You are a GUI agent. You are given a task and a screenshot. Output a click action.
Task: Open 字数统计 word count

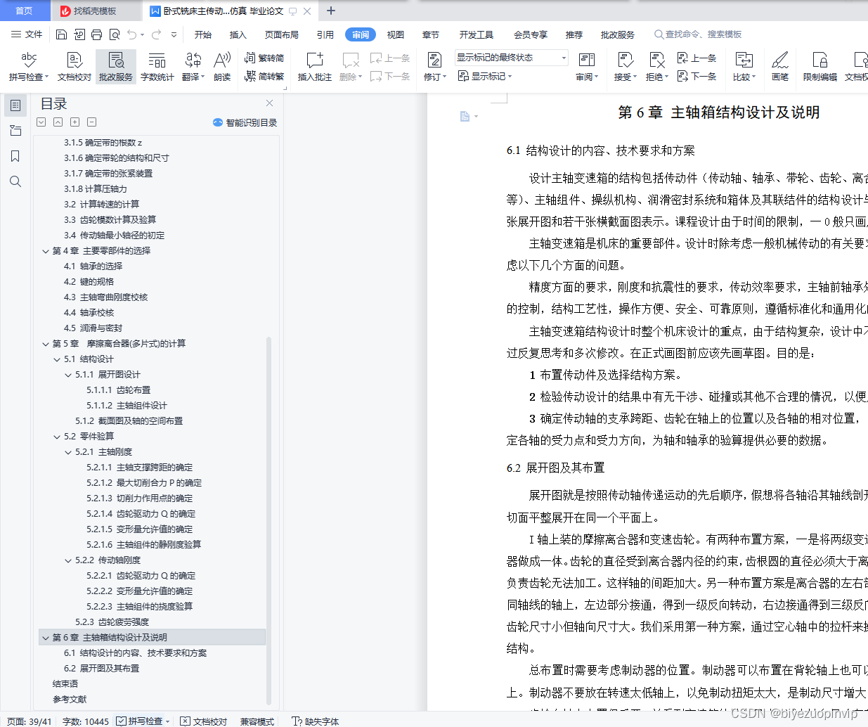(157, 67)
